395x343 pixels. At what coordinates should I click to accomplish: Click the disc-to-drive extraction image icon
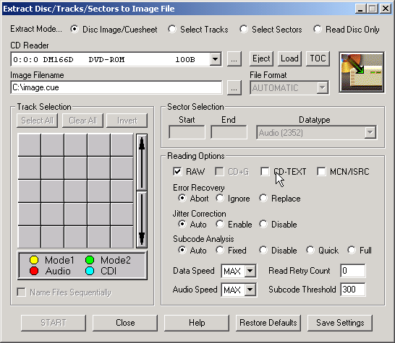coord(362,72)
